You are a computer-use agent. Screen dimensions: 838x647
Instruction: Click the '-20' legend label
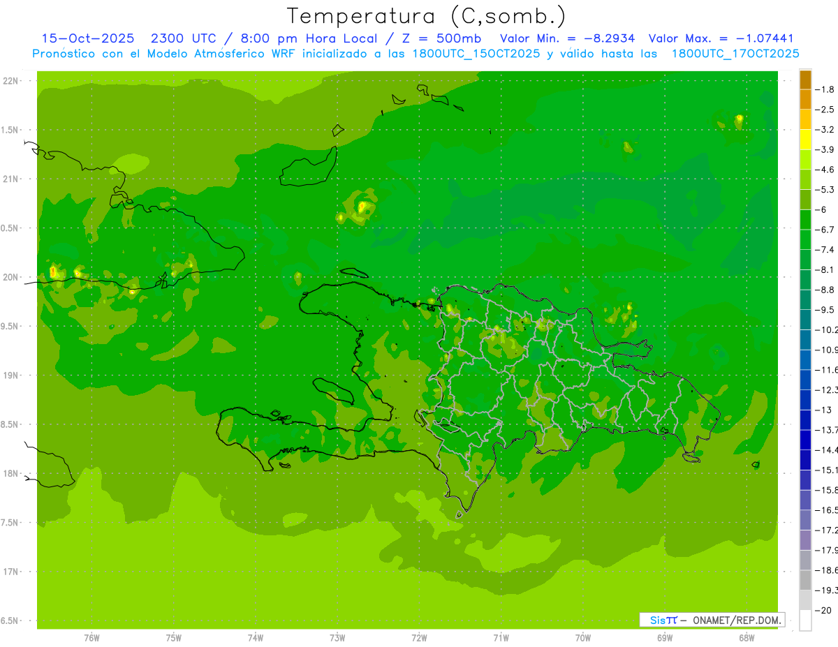[823, 610]
